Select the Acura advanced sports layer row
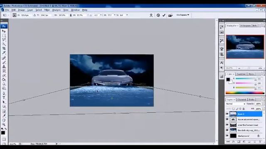The width and height of the screenshot is (266, 149). tap(246, 120)
